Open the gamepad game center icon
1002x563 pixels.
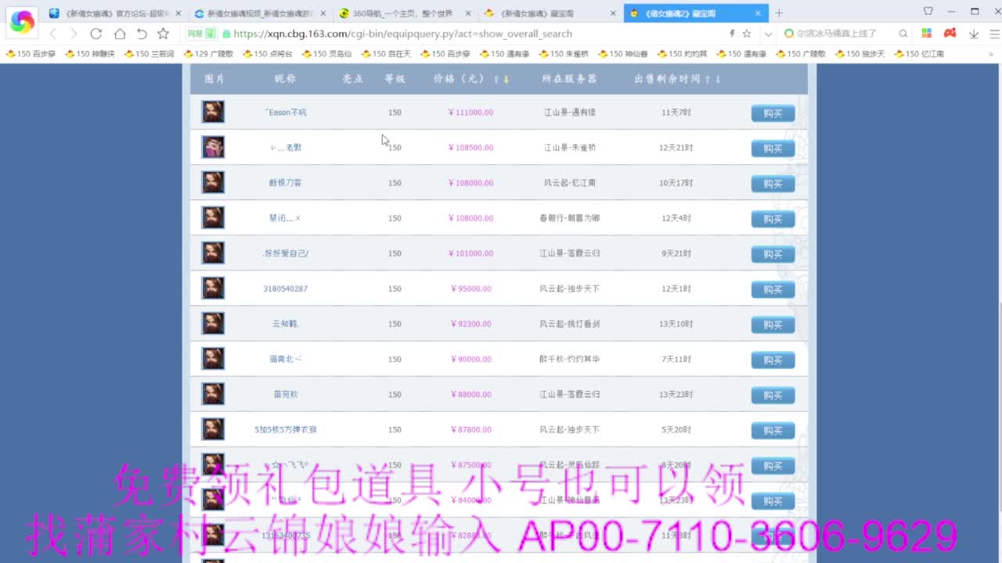point(949,34)
